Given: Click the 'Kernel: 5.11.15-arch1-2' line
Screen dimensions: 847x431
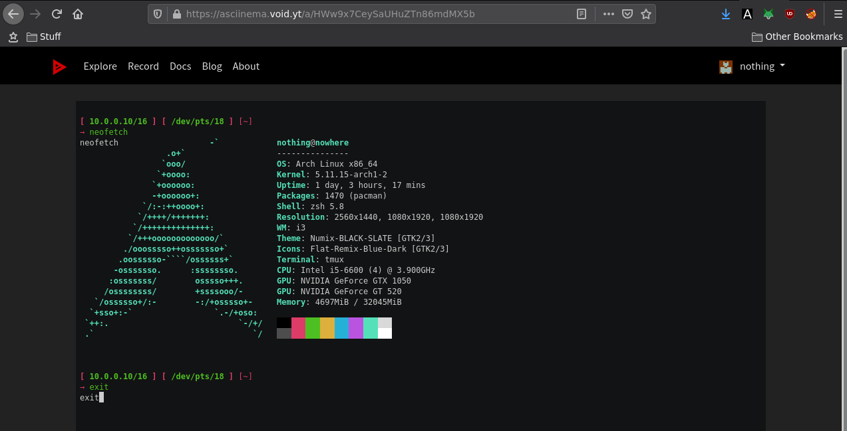Looking at the screenshot, I should point(332,175).
